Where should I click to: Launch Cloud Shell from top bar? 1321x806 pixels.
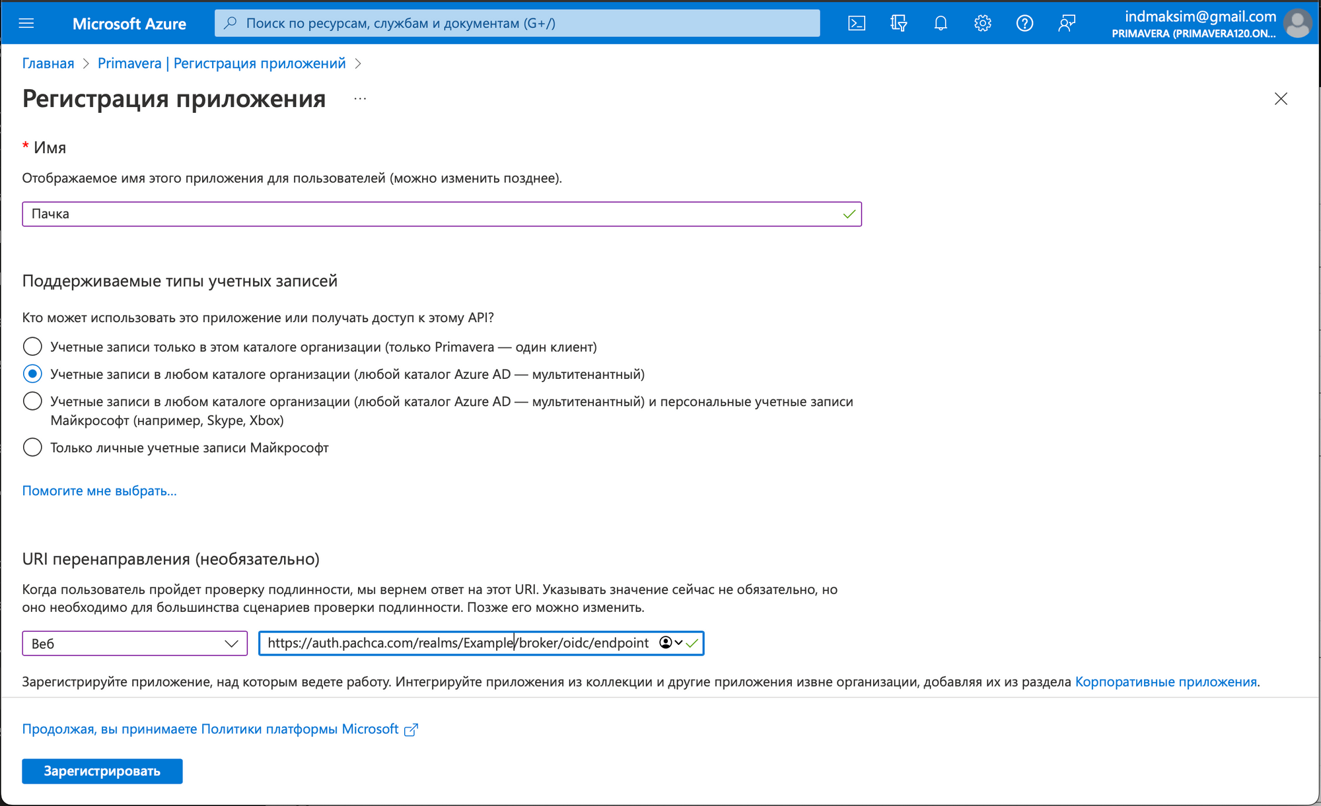[x=857, y=24]
